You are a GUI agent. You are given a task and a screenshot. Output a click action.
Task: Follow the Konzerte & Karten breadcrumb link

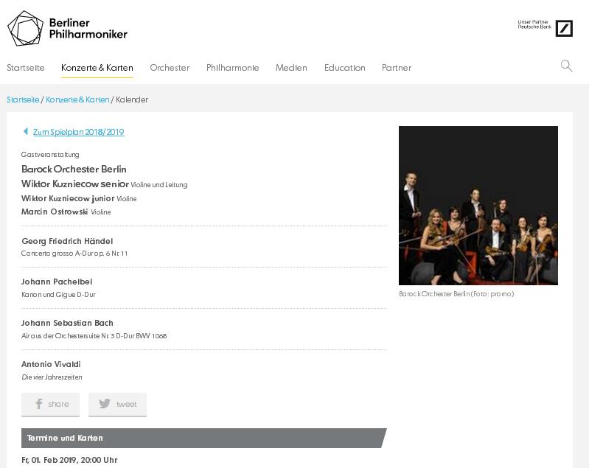(x=77, y=99)
